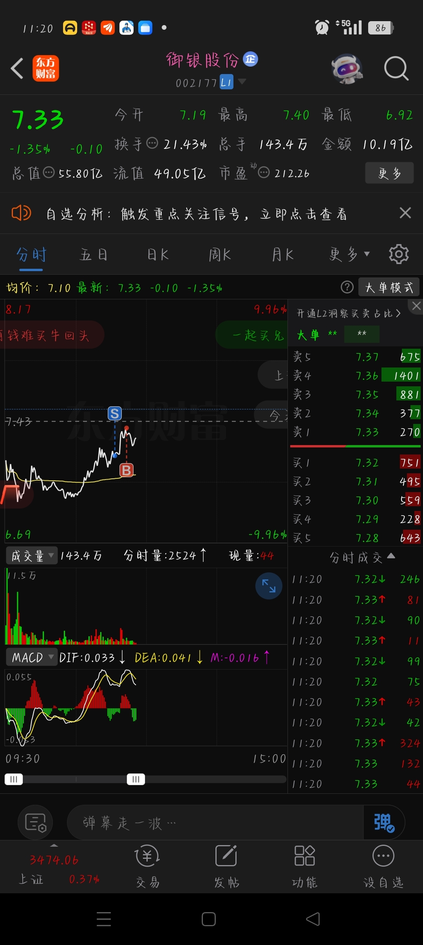
Task: Open the robot assistant avatar
Action: (x=347, y=69)
